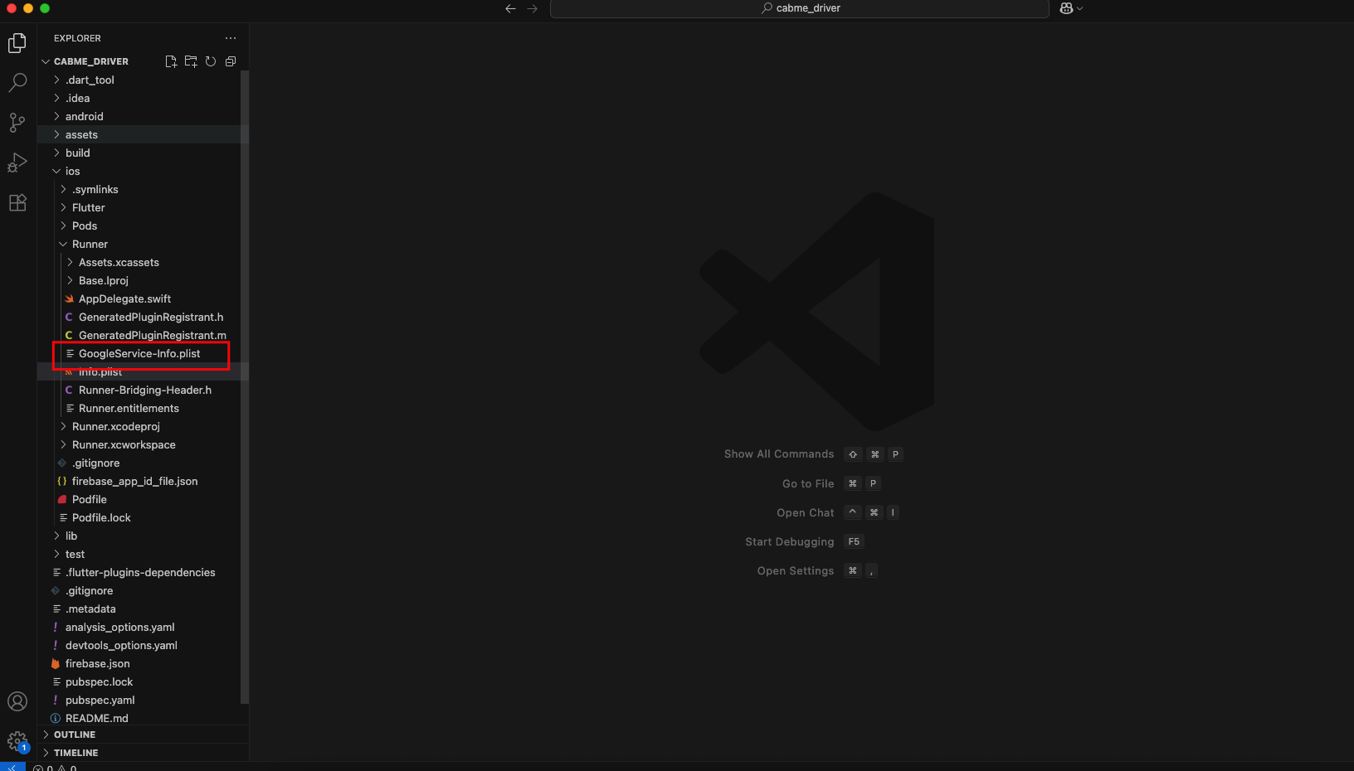Open the Source Control view
This screenshot has width=1354, height=771.
click(17, 123)
